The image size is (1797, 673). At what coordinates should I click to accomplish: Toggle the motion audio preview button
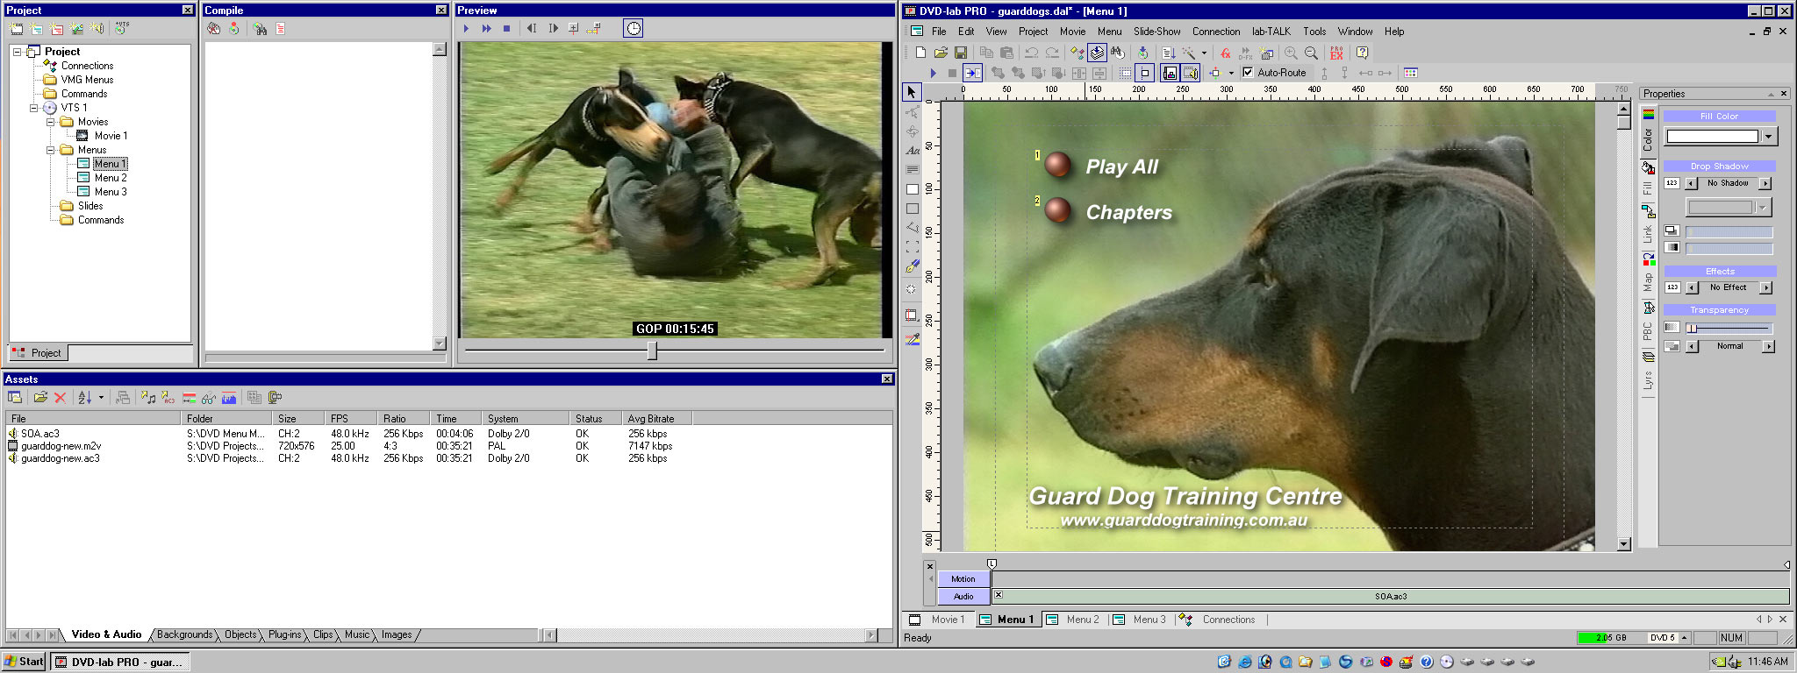1190,73
